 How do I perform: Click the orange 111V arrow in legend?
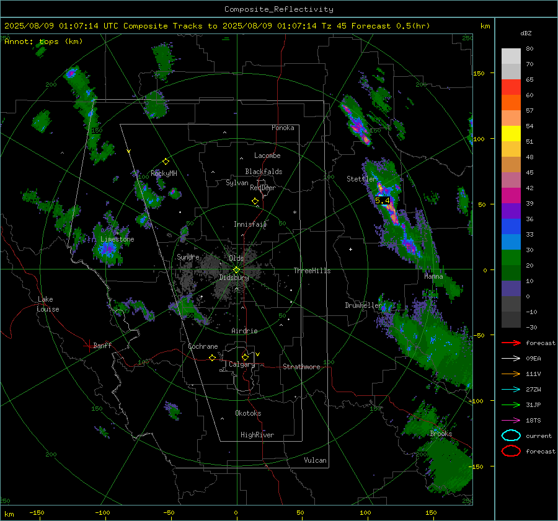pos(511,374)
